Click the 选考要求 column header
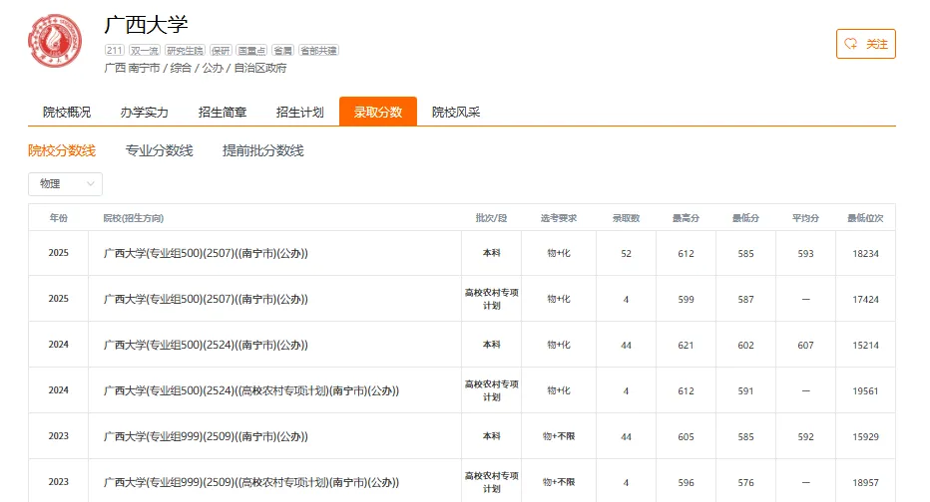This screenshot has width=930, height=502. (x=558, y=218)
